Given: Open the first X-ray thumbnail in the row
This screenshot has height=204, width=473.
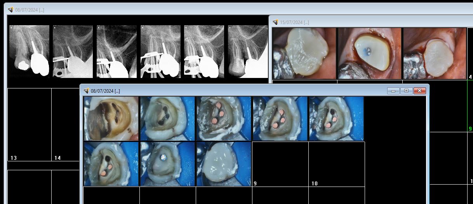Looking at the screenshot, I should pos(29,52).
